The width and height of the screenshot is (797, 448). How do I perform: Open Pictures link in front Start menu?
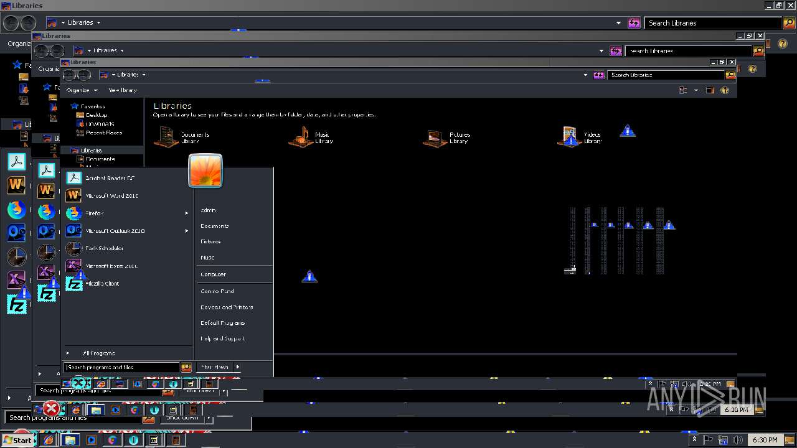[210, 241]
